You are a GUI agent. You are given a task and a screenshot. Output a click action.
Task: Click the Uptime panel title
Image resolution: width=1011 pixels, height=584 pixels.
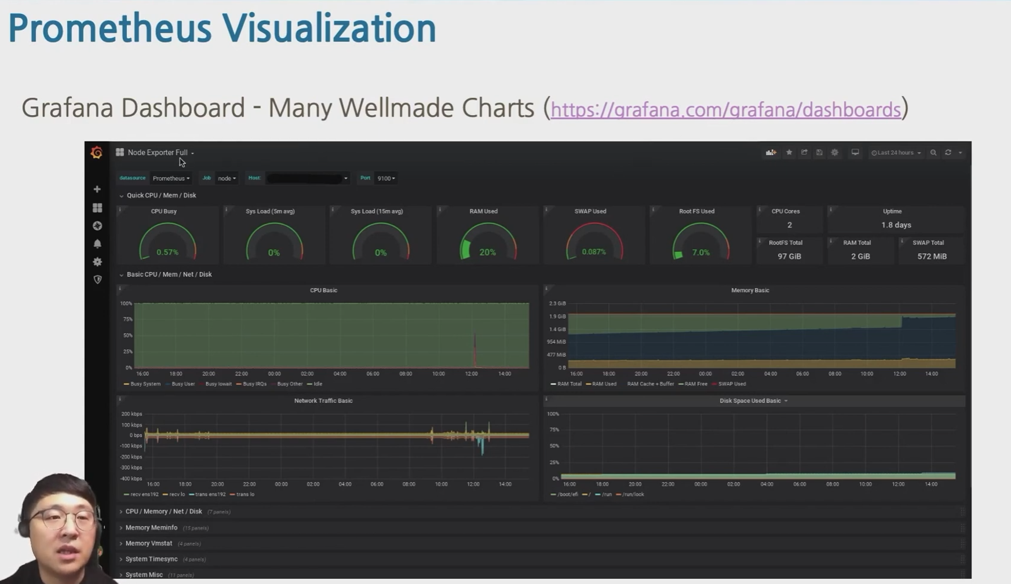892,211
